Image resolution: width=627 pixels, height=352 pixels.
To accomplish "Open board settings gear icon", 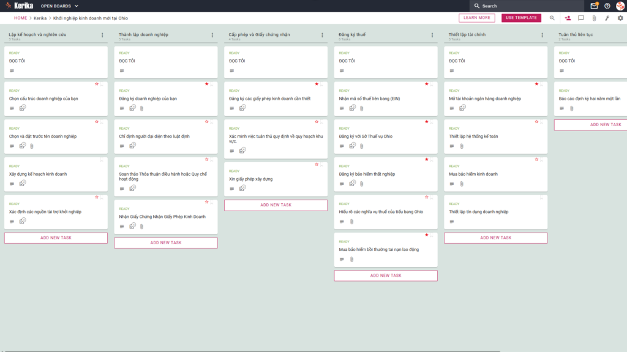I will (620, 18).
